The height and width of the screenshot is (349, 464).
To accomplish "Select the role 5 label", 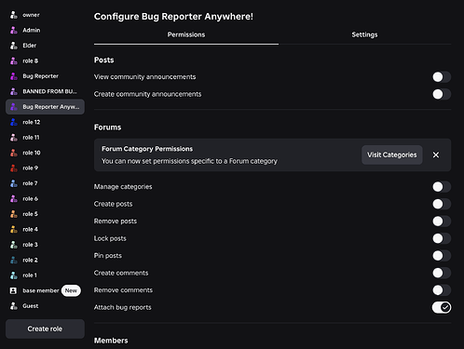I will pyautogui.click(x=30, y=214).
